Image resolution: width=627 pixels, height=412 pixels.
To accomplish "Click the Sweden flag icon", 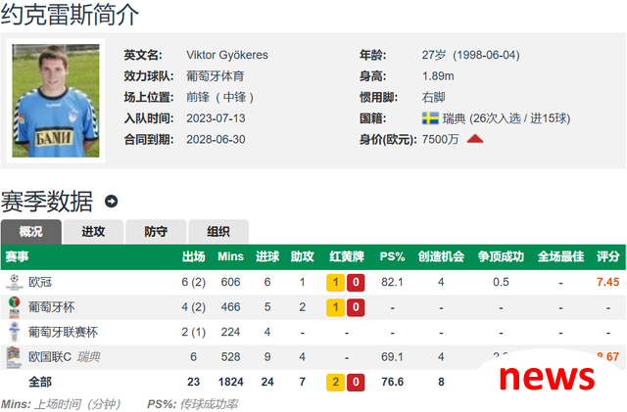I will (x=430, y=118).
